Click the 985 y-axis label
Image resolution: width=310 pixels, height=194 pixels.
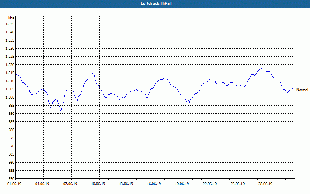[x=12, y=122]
